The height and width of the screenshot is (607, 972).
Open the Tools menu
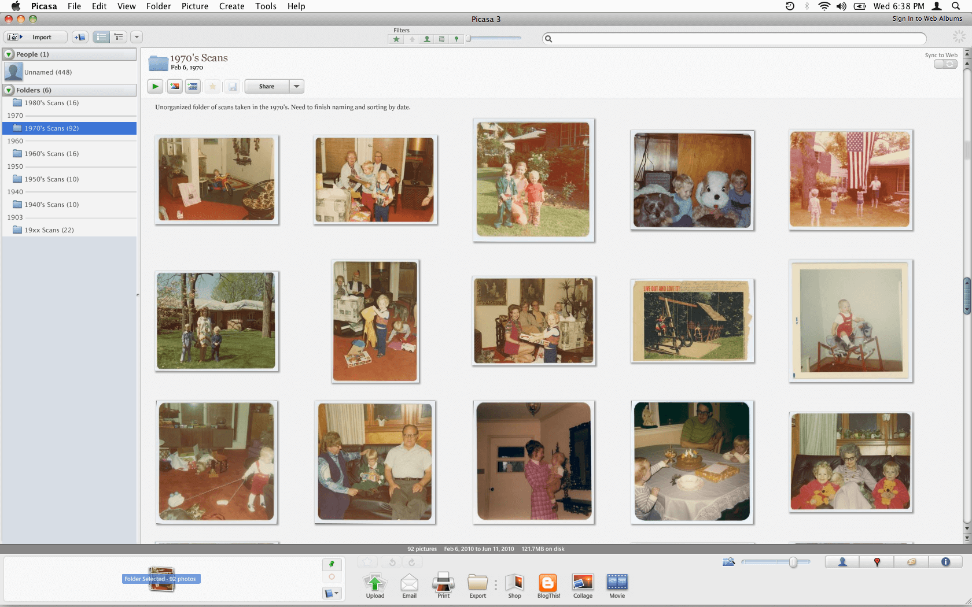tap(266, 6)
